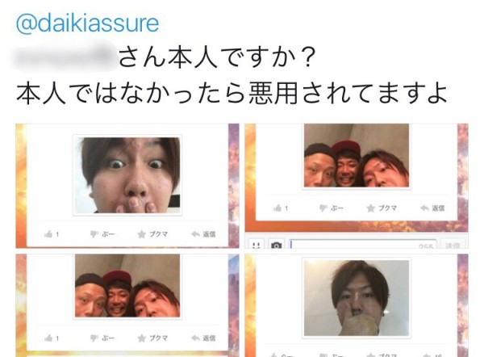The height and width of the screenshot is (357, 484).
Task: Open the top-right three-person group photo
Action: [357, 155]
